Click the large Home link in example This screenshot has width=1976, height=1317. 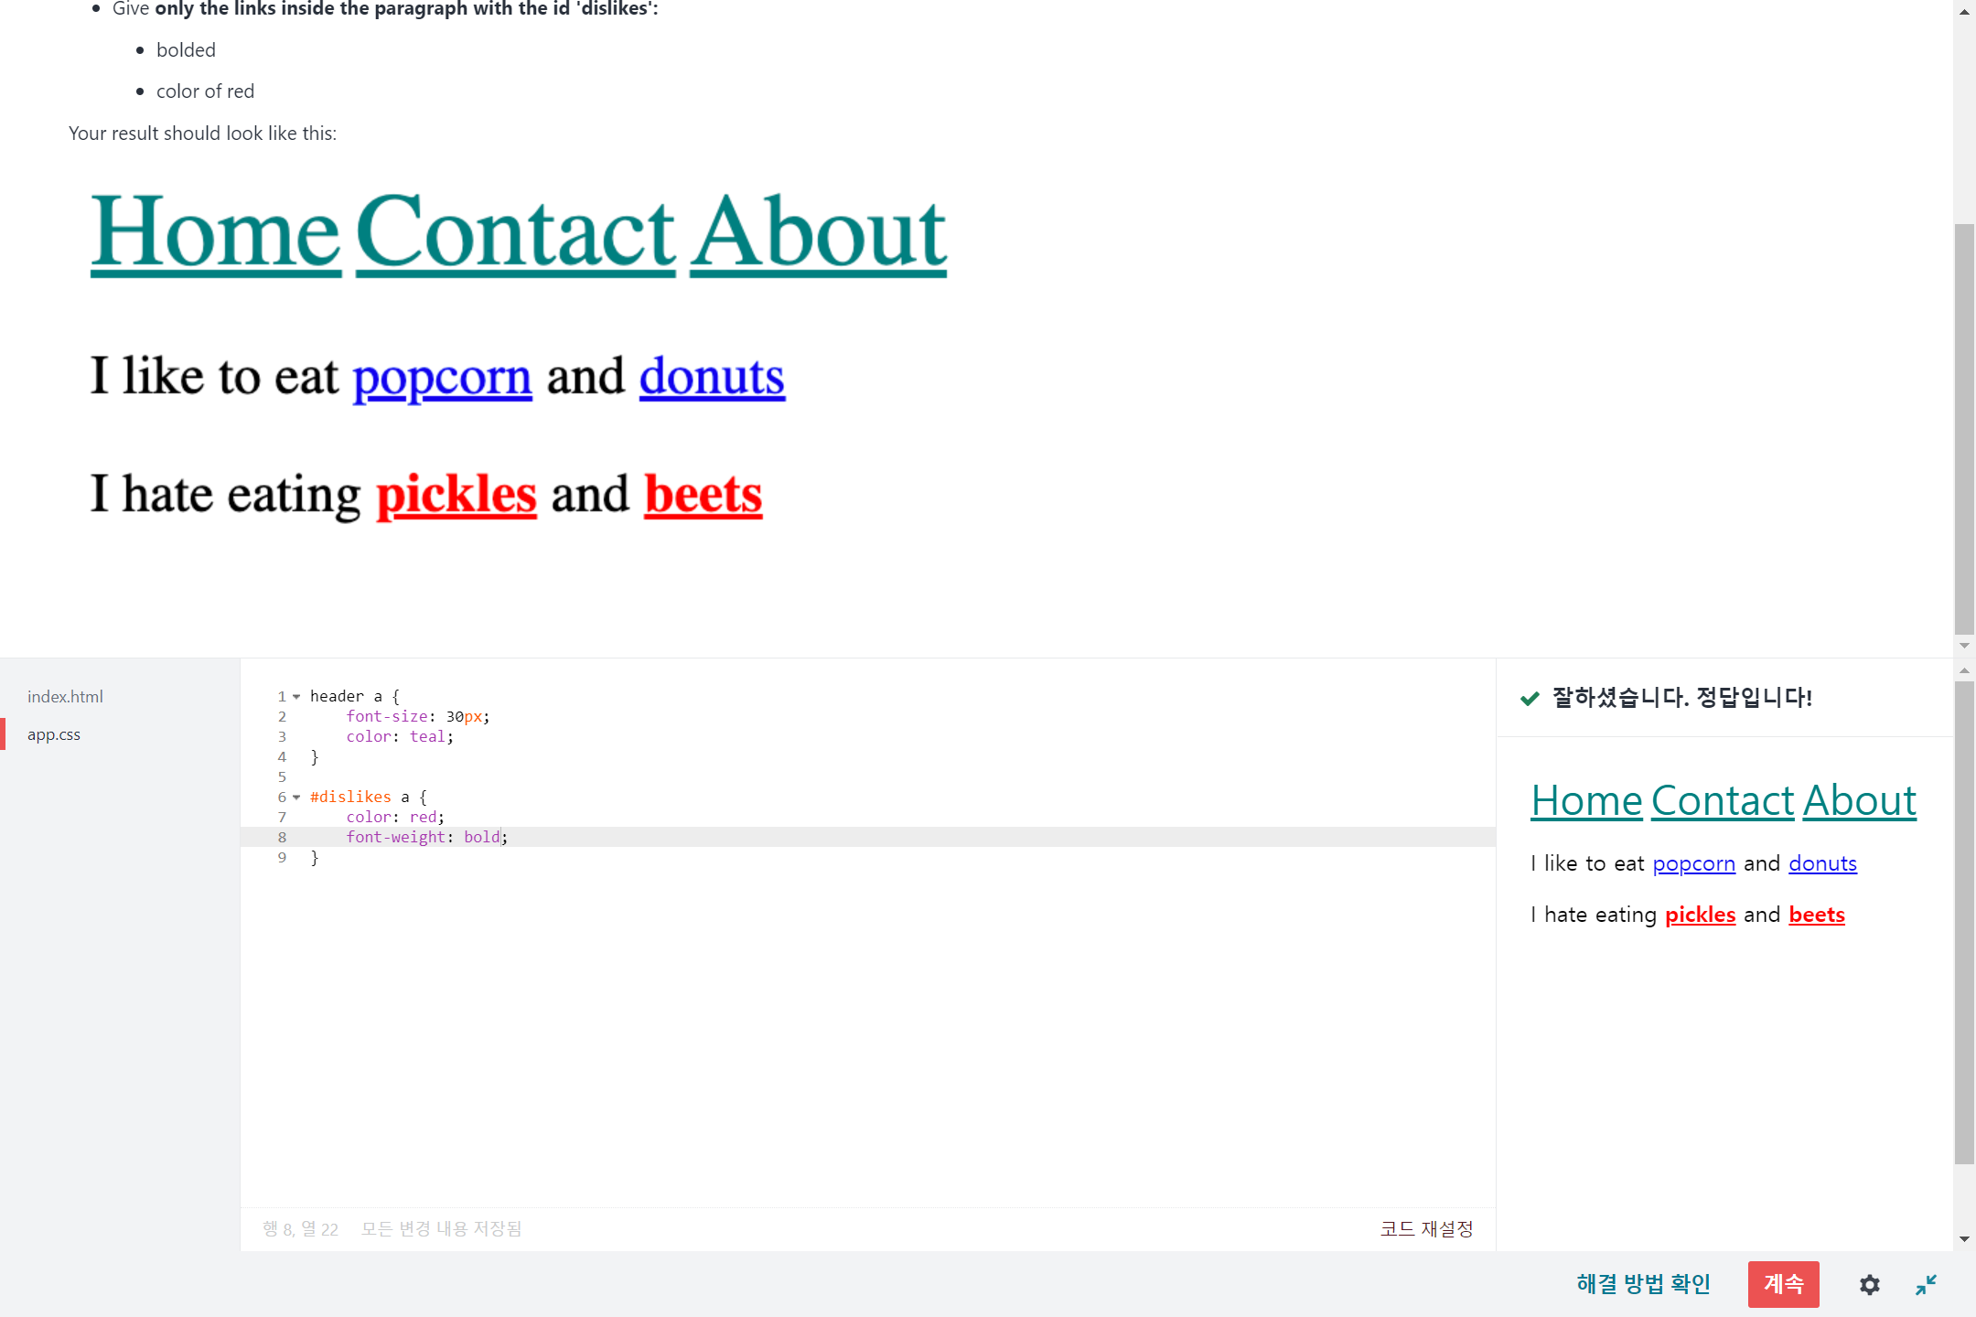(x=216, y=233)
